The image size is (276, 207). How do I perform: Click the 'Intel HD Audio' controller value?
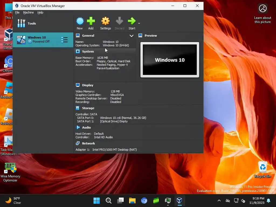pos(103,137)
